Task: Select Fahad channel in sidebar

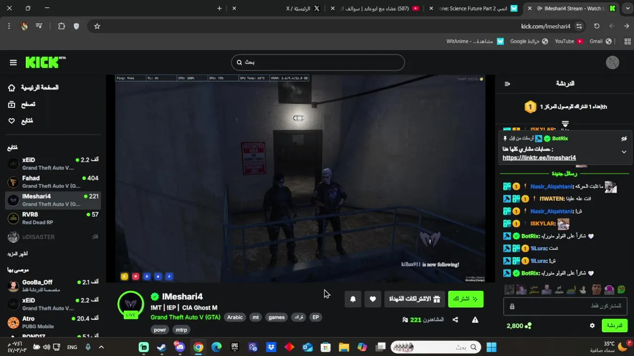Action: pyautogui.click(x=53, y=182)
